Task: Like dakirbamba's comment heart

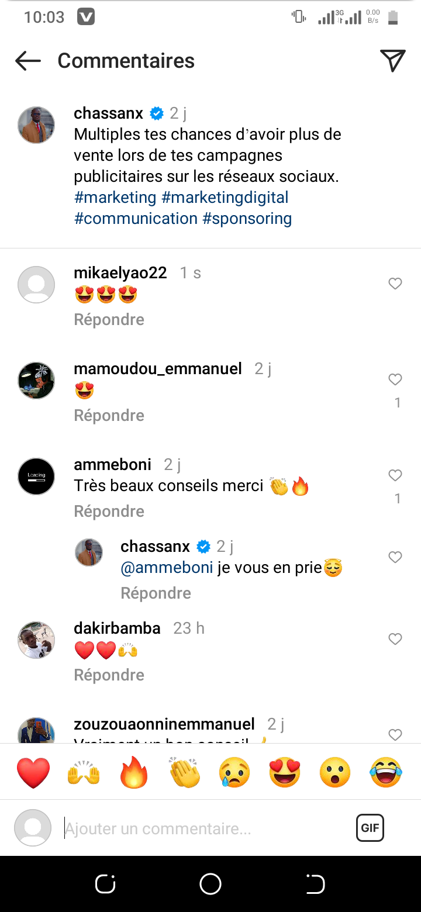Action: (395, 639)
